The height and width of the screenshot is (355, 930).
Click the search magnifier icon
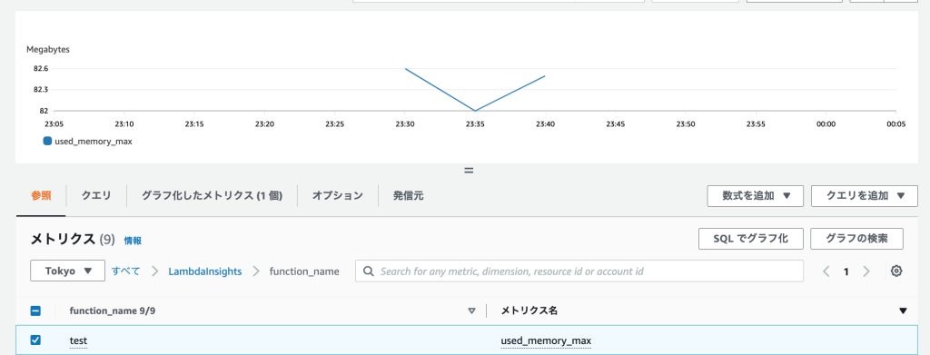(368, 271)
